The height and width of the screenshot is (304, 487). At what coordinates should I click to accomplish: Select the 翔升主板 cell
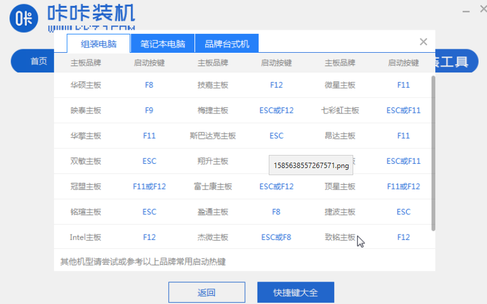click(213, 161)
